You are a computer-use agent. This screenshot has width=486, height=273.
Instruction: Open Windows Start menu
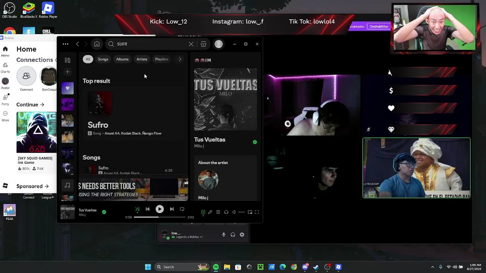click(x=148, y=267)
